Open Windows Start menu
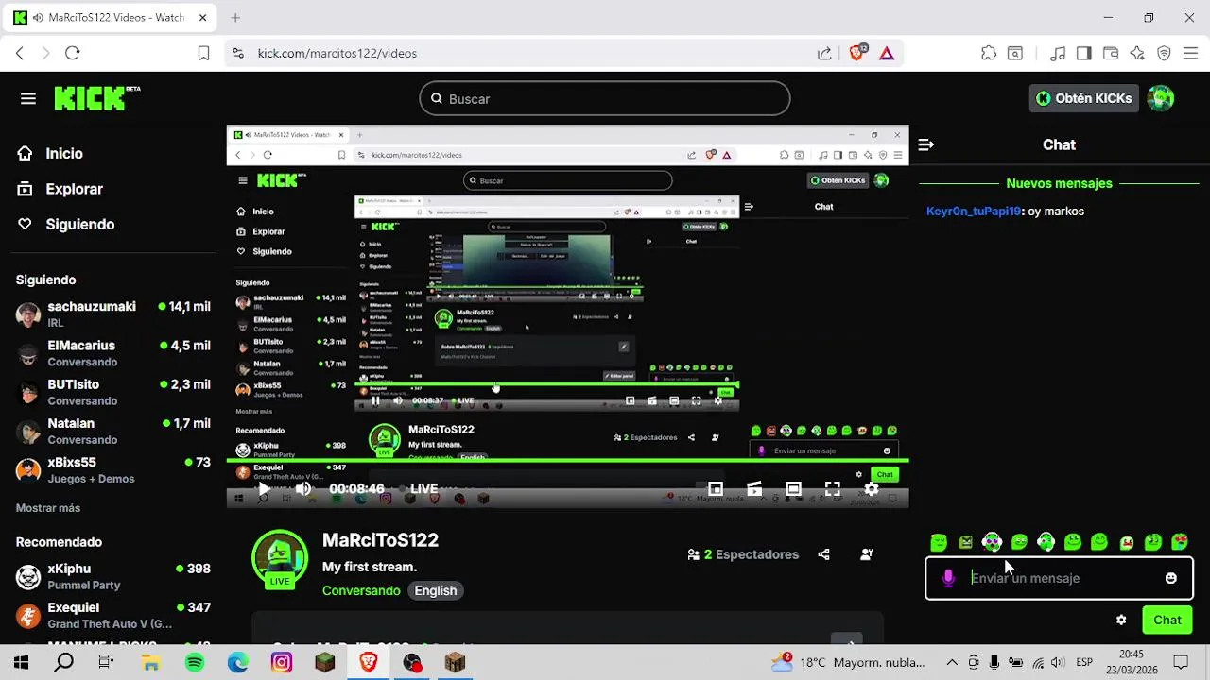Viewport: 1210px width, 680px height. (x=21, y=663)
